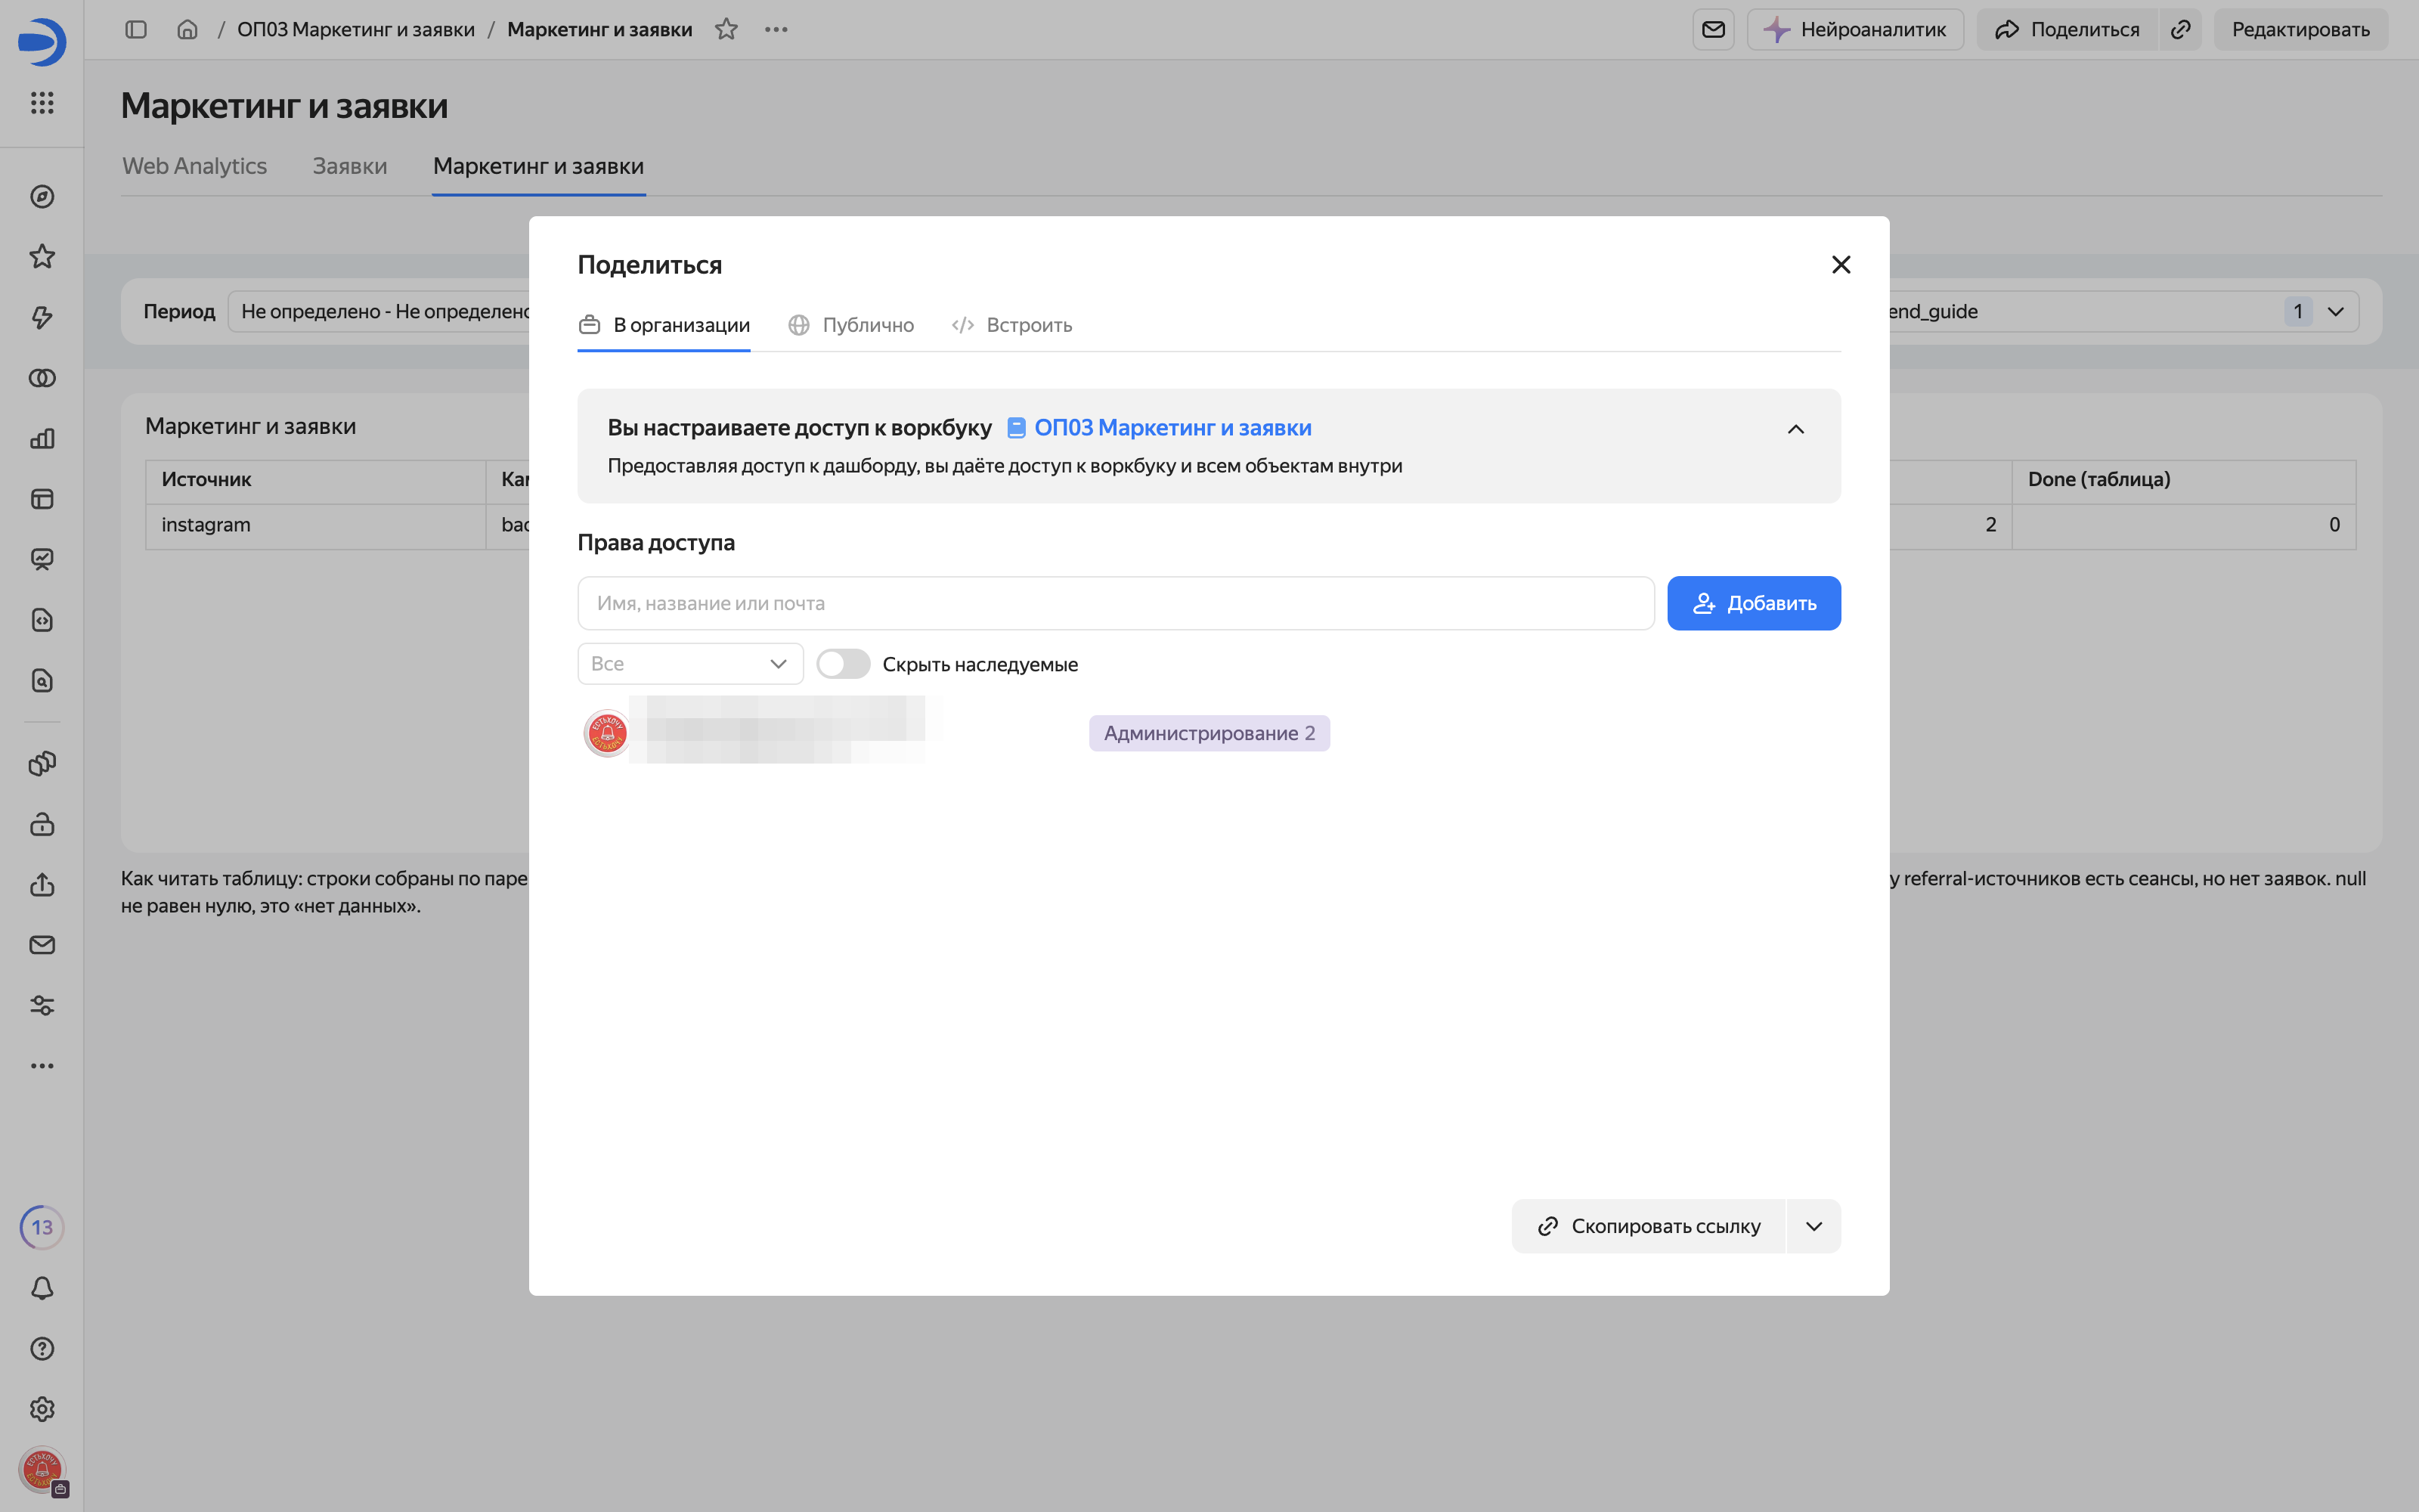The height and width of the screenshot is (1512, 2419).
Task: Add dashboard to favorites with header star
Action: [726, 29]
